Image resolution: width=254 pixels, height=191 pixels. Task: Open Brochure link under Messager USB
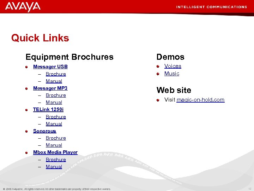(56, 74)
